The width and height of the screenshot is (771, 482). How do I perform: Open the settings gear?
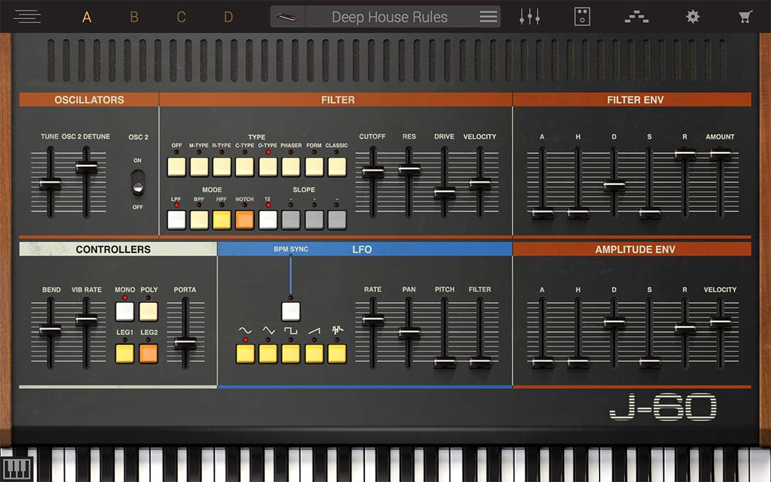(x=692, y=17)
